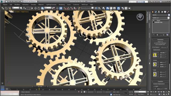Click the Edit Named Selection Sets icon
The height and width of the screenshot is (96, 171).
click(x=79, y=8)
